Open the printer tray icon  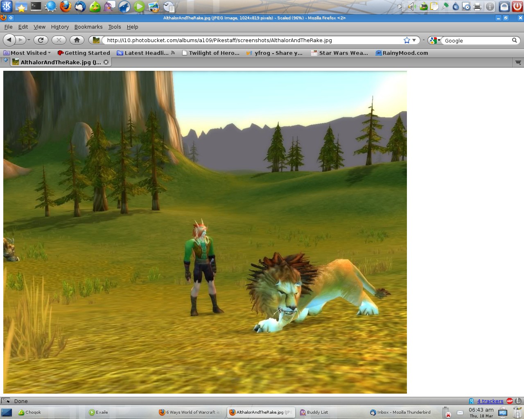(x=477, y=6)
